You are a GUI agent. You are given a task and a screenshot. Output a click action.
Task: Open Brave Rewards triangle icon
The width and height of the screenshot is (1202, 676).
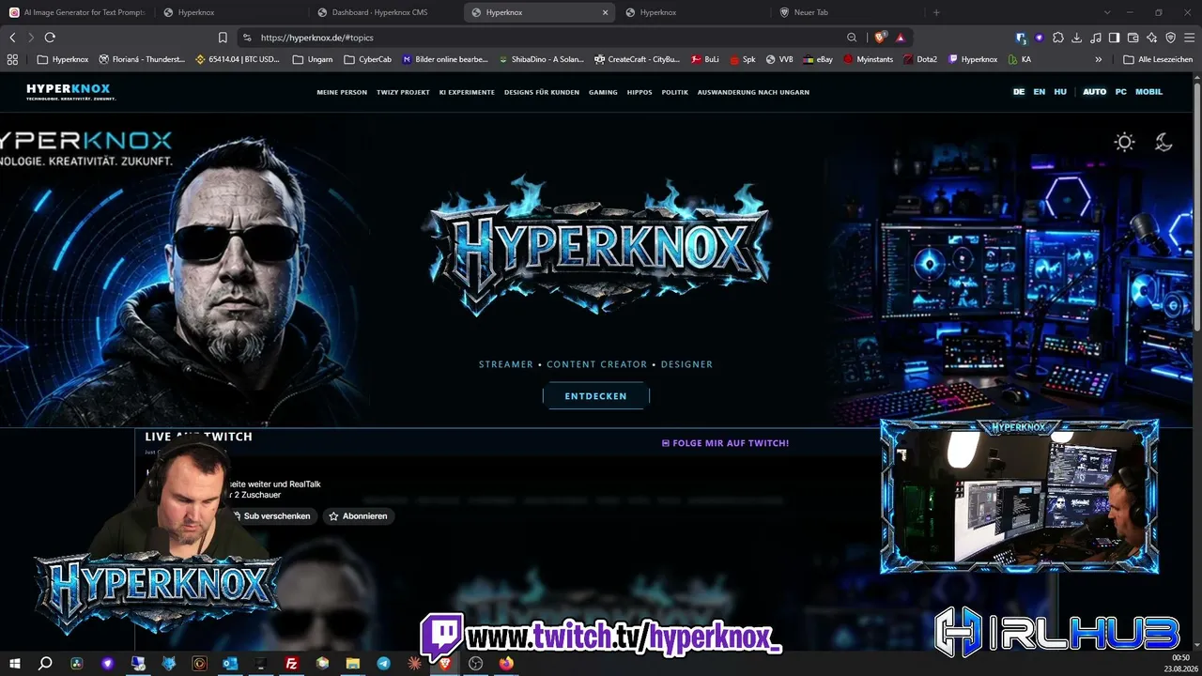(901, 38)
